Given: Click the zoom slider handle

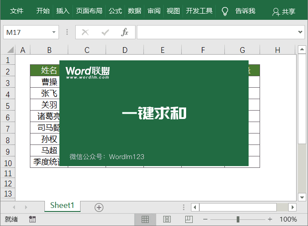Looking at the screenshot, I should tap(238, 219).
